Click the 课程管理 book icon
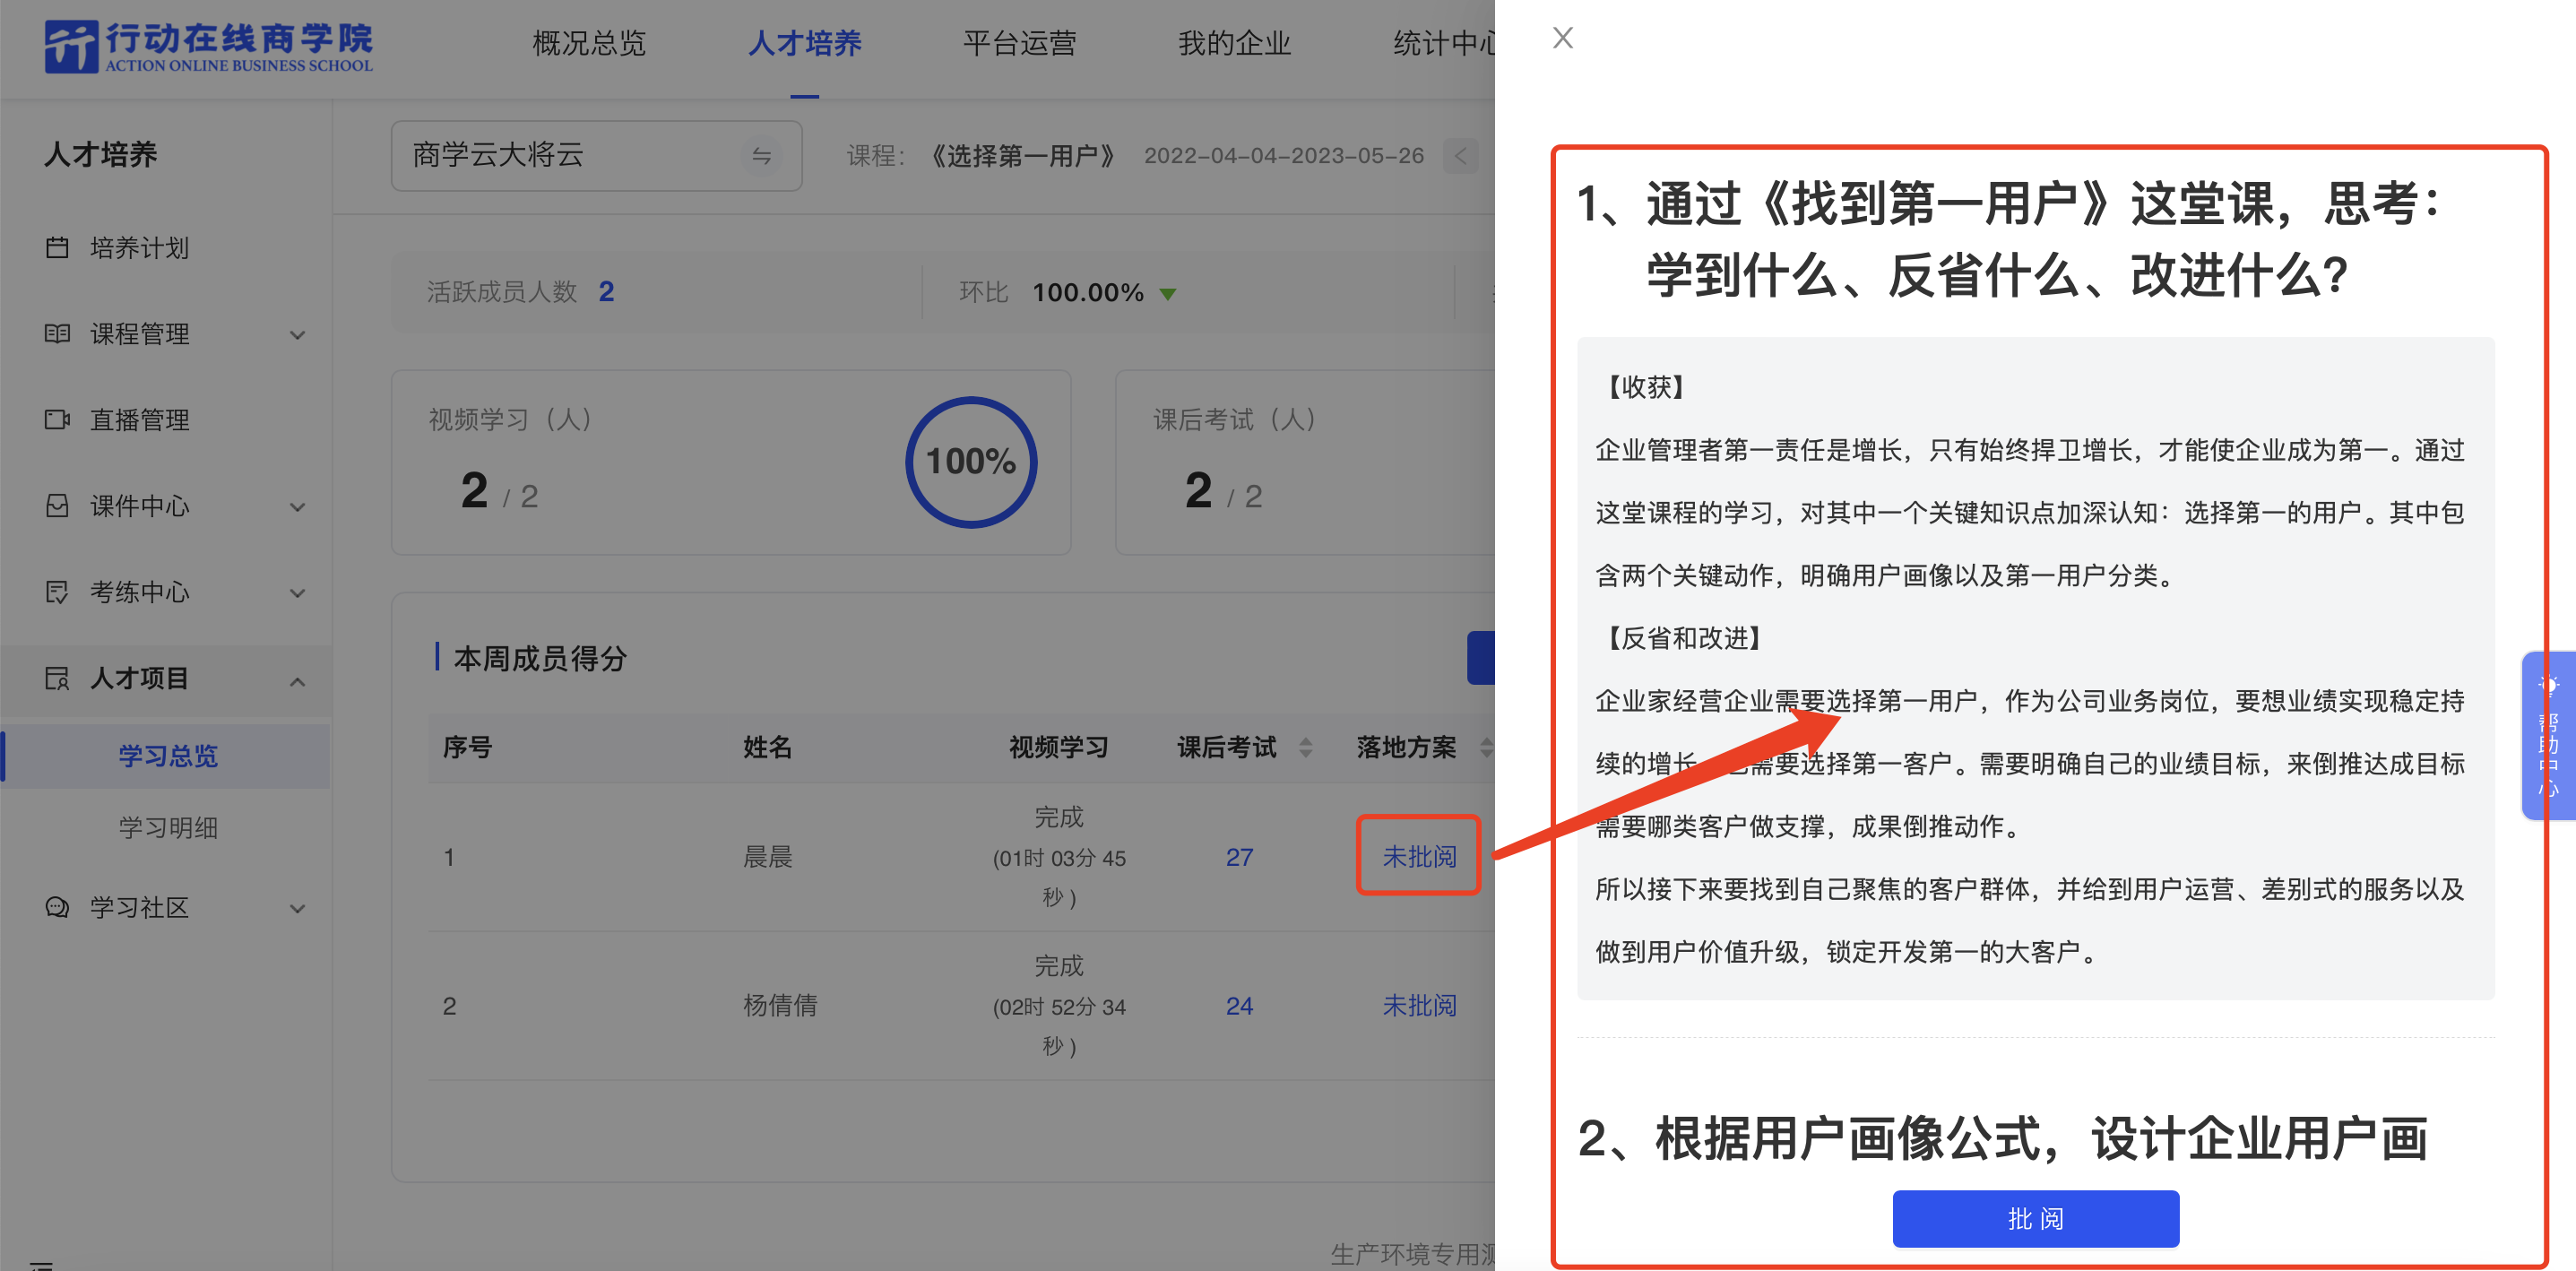This screenshot has width=2576, height=1271. pyautogui.click(x=57, y=333)
